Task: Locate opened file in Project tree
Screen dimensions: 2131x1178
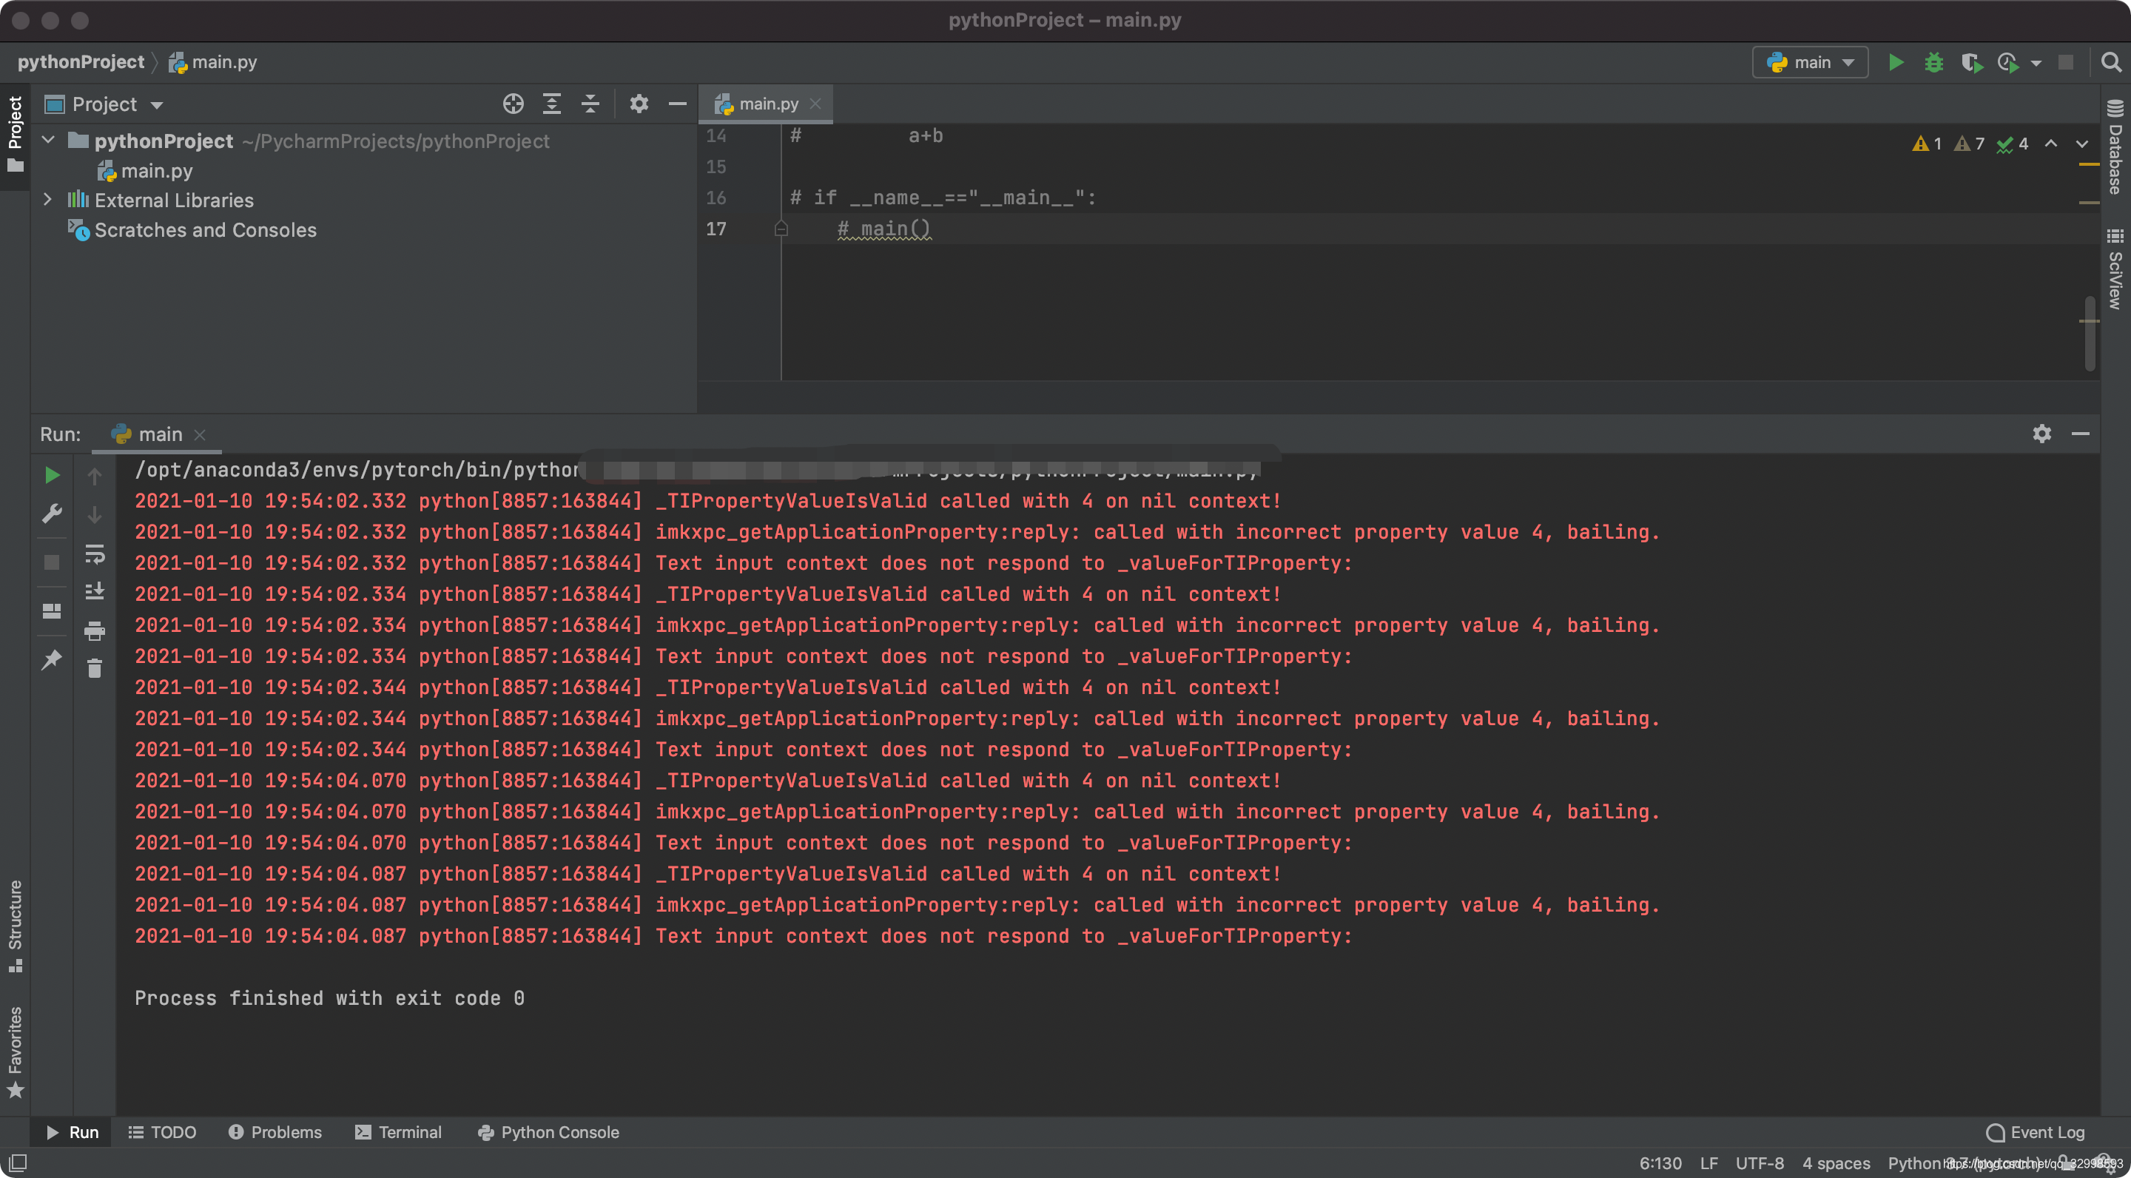Action: coord(513,104)
